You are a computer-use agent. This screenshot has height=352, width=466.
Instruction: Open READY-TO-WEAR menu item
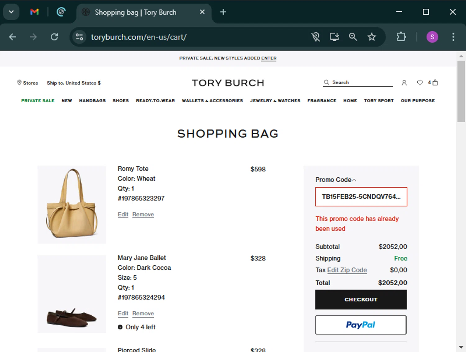(155, 101)
